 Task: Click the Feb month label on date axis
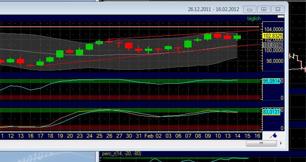[149, 136]
